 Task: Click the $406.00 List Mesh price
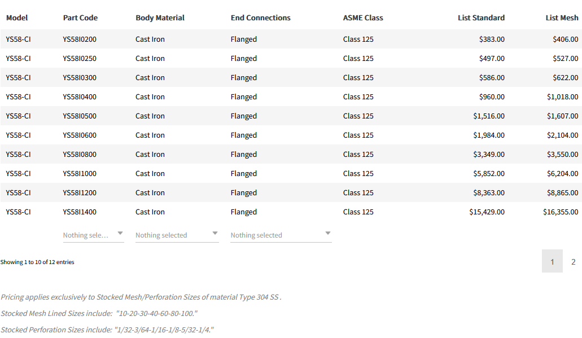tap(565, 39)
